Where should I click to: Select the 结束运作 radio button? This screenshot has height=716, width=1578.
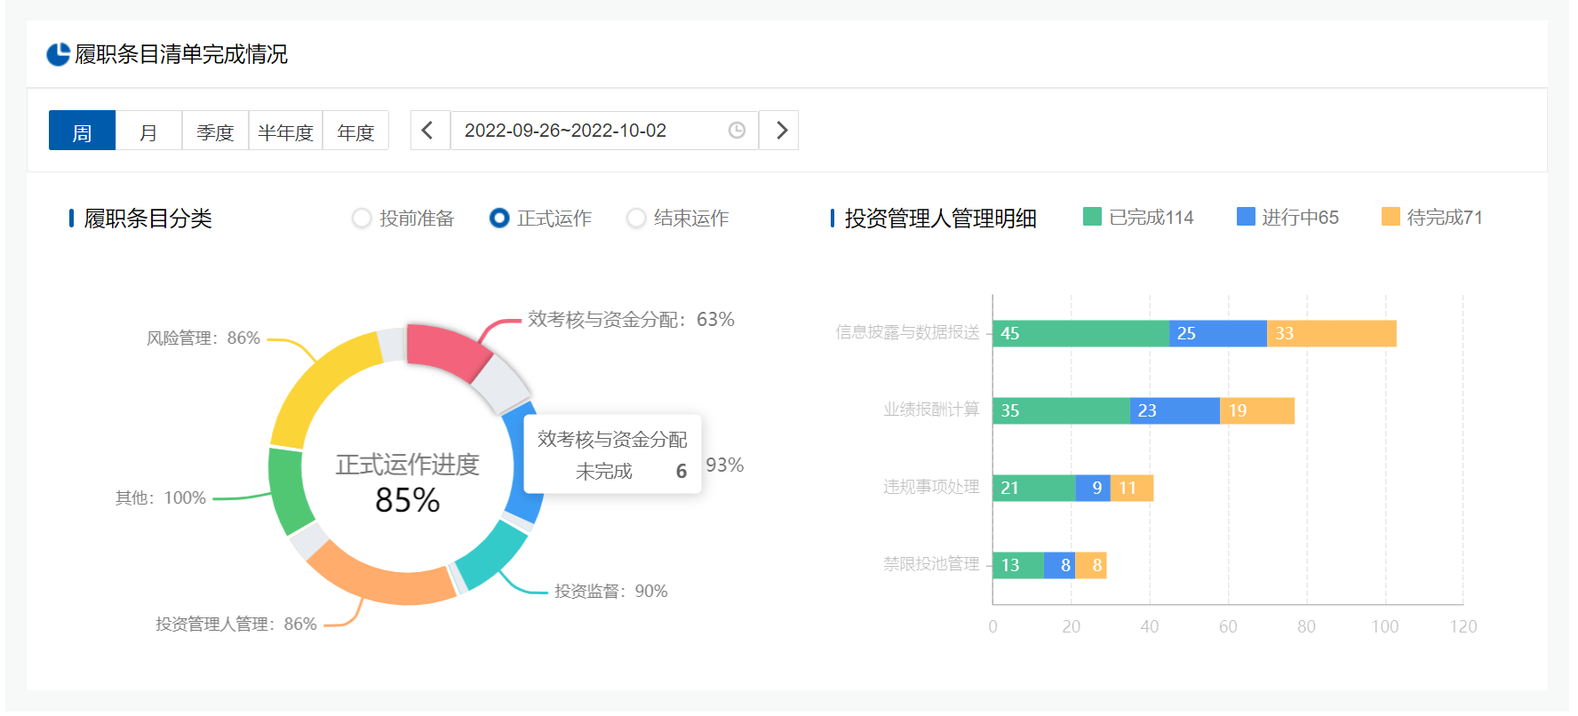point(636,218)
